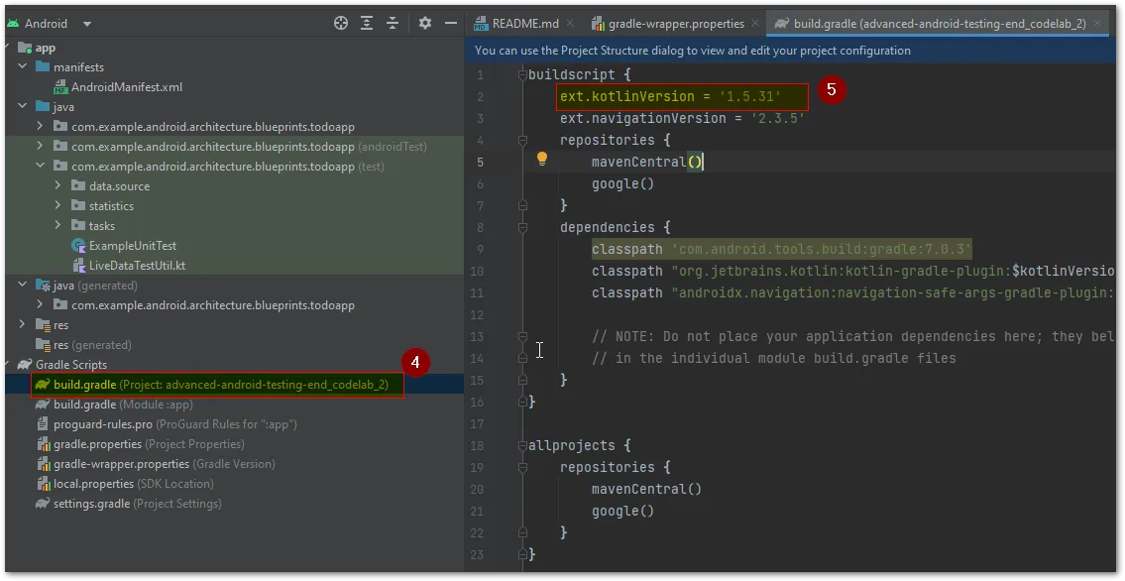The image size is (1125, 581).
Task: Select local.properties file
Action: (x=134, y=484)
